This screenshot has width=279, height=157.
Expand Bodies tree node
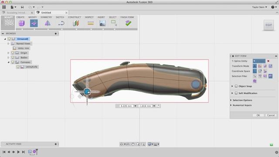pos(8,58)
